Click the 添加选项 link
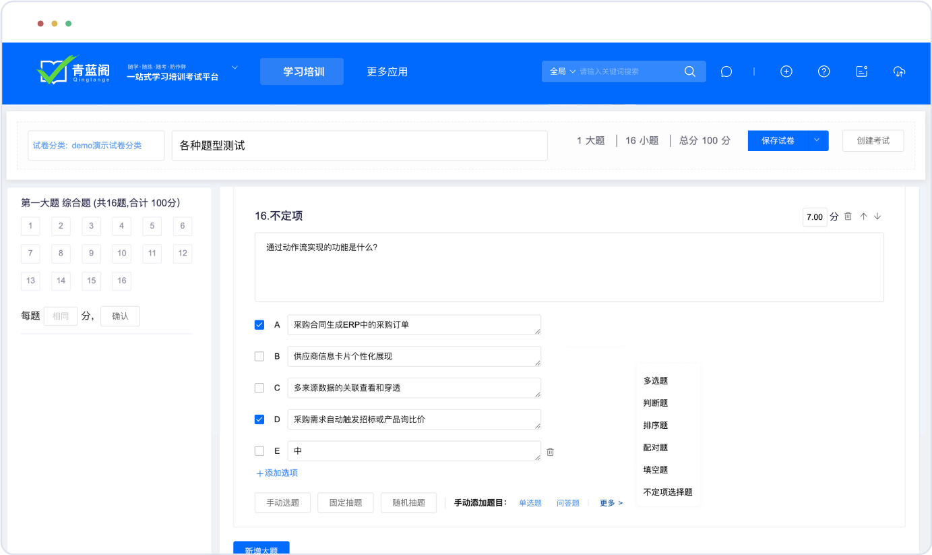 277,473
